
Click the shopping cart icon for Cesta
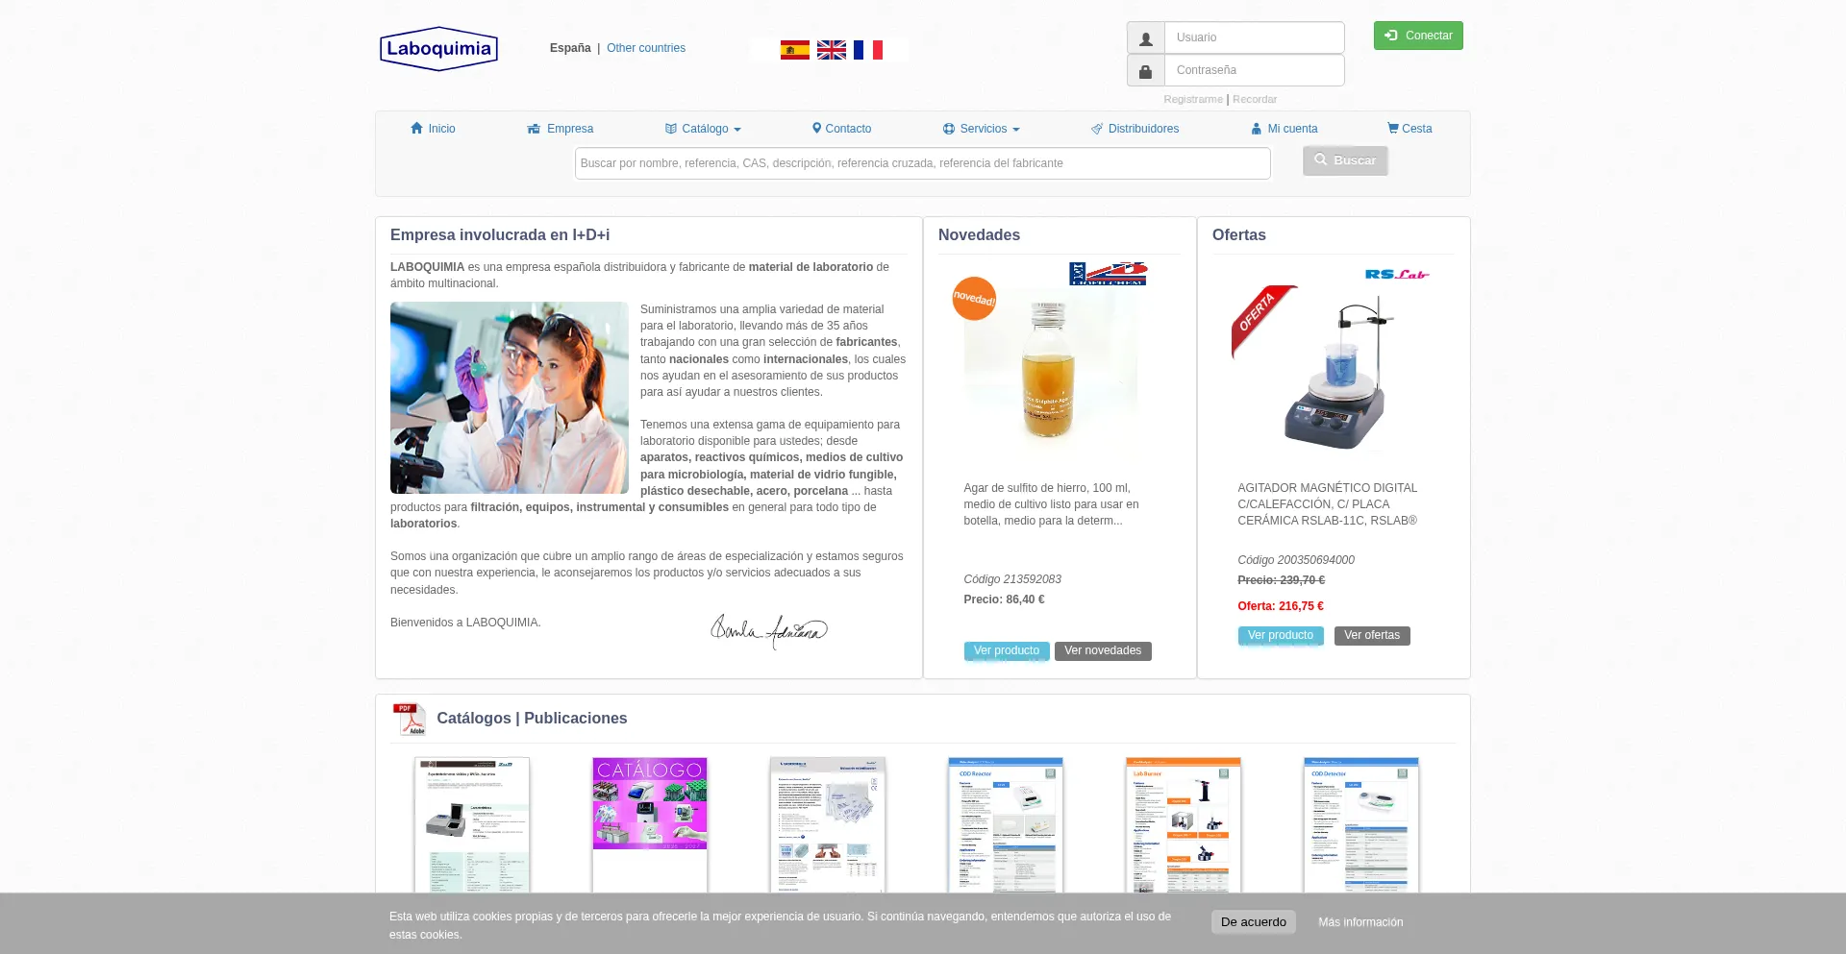[x=1392, y=128]
